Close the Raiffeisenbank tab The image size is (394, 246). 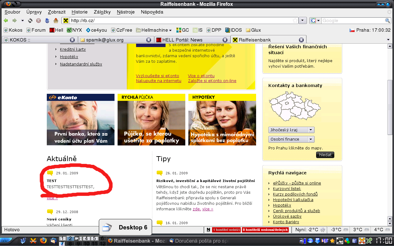(x=301, y=40)
